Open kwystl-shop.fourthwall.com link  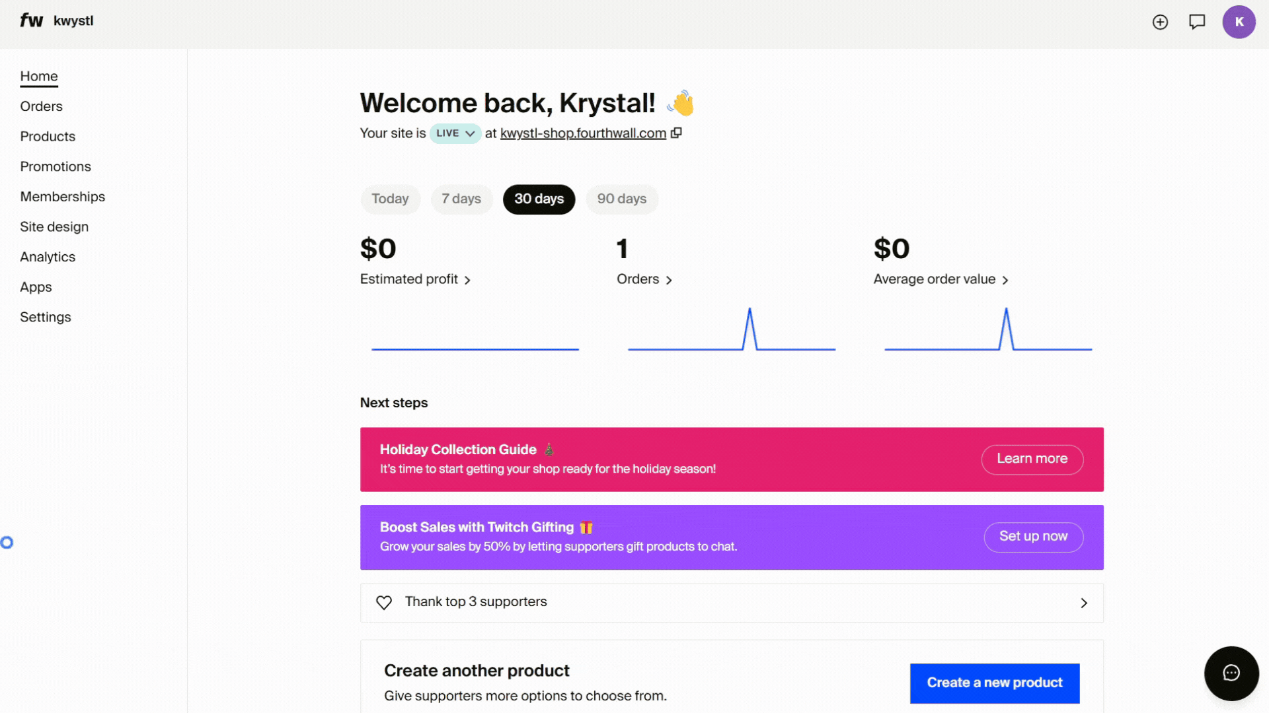coord(583,133)
